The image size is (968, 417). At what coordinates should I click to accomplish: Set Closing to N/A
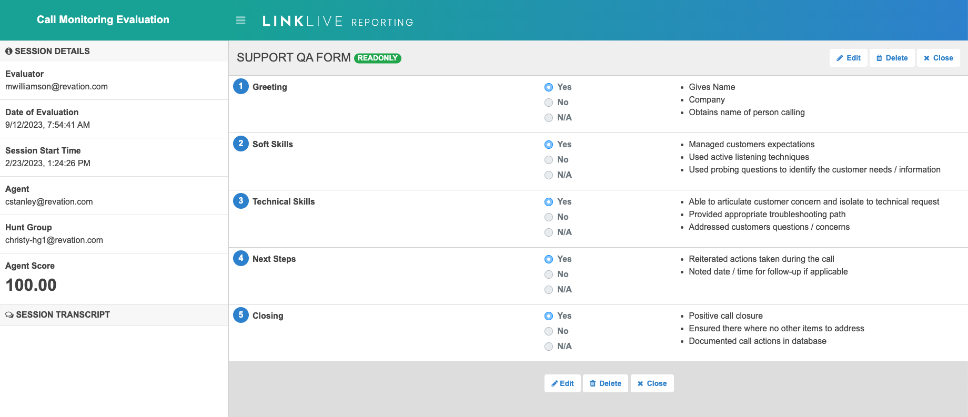549,347
